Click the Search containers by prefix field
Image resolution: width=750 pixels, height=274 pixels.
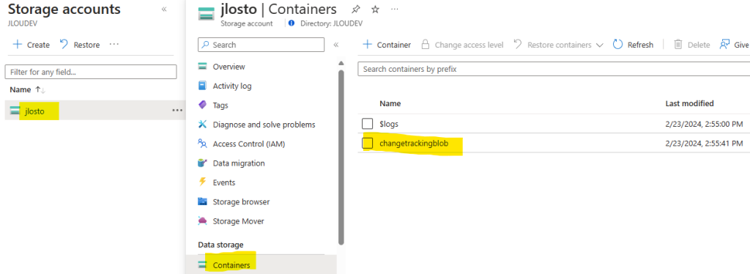[x=554, y=69]
